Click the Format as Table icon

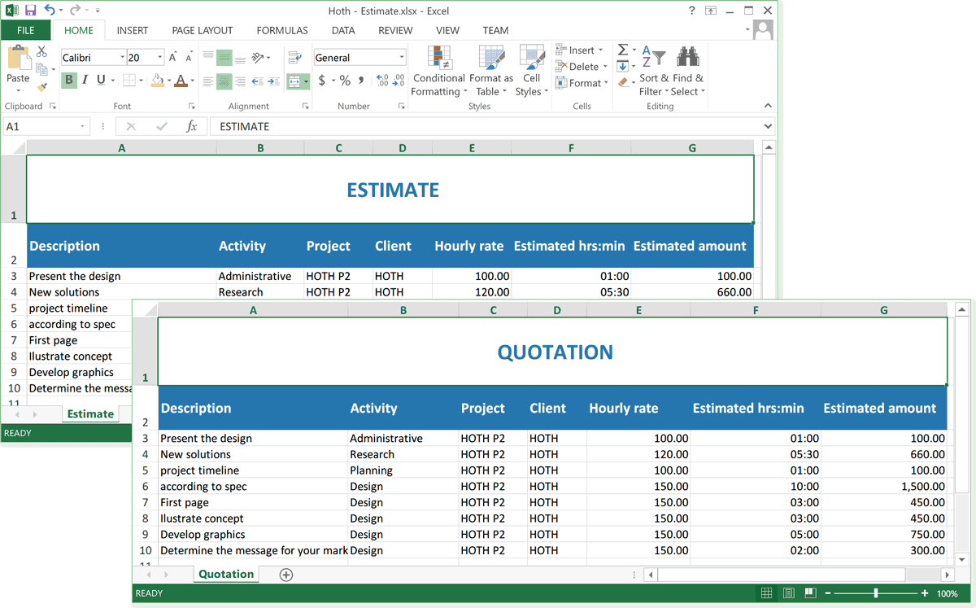491,58
